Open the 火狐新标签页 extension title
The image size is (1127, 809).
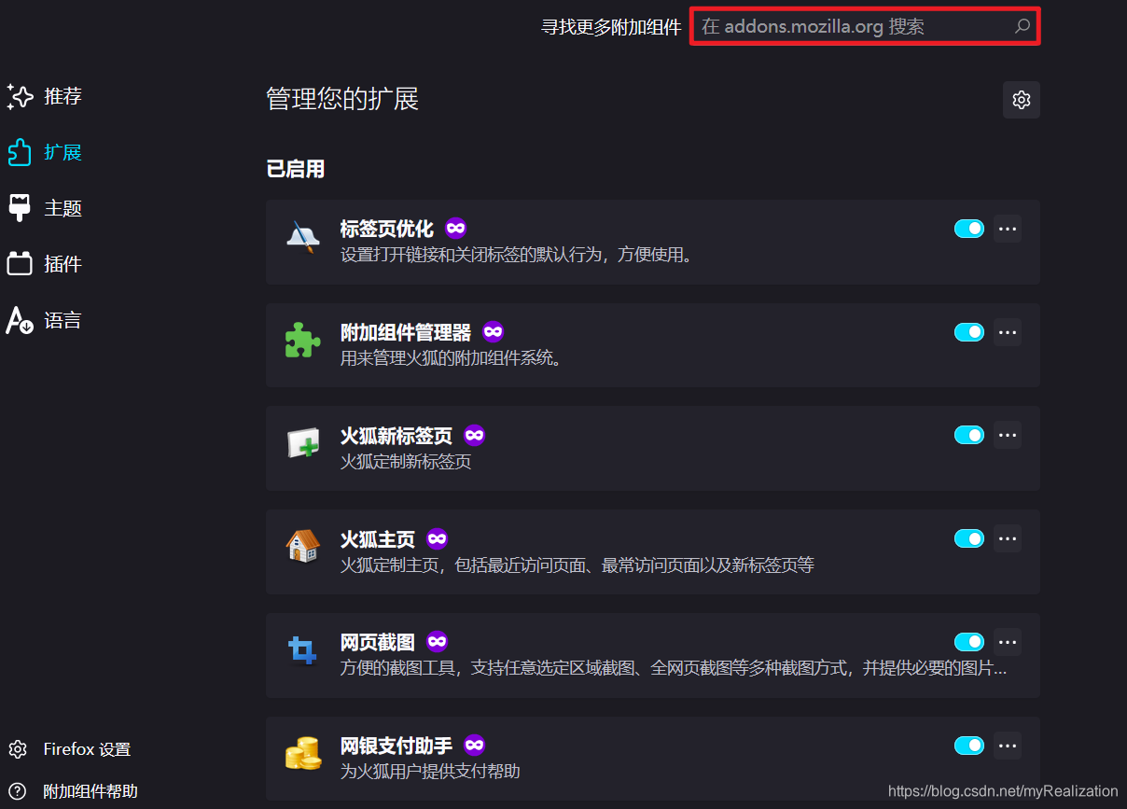point(397,436)
